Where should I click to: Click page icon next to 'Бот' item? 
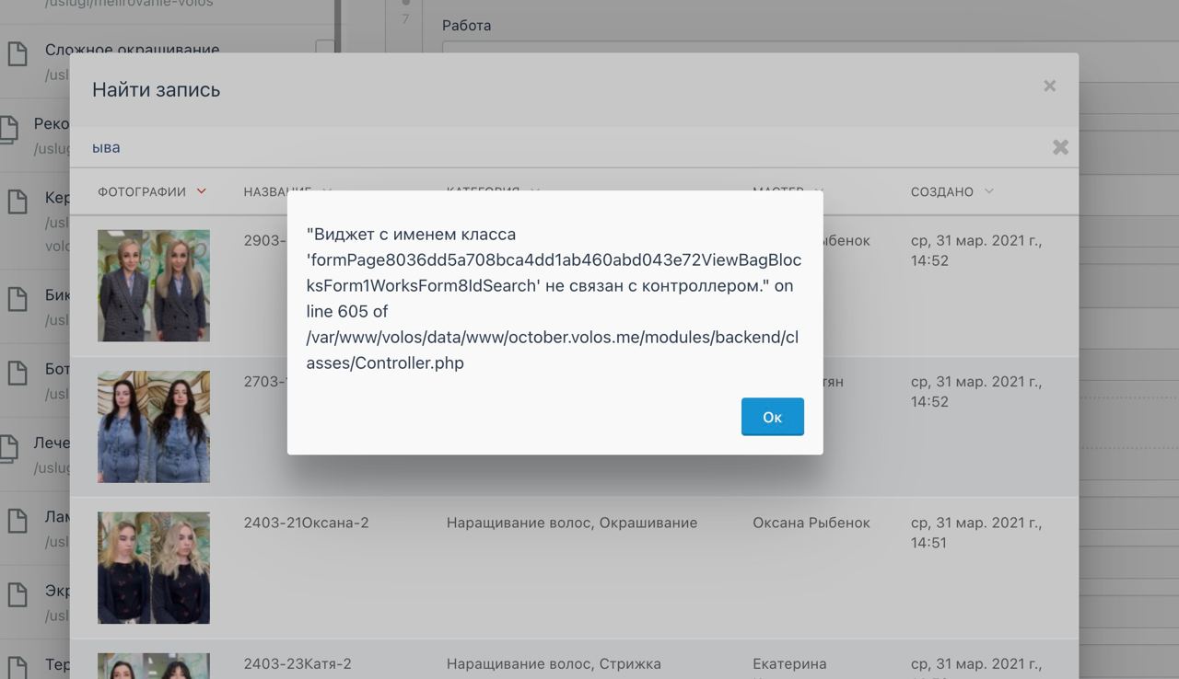18,373
